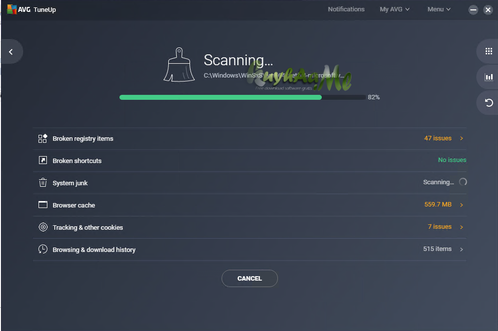The height and width of the screenshot is (331, 498).
Task: Click the No issues status text
Action: (452, 160)
